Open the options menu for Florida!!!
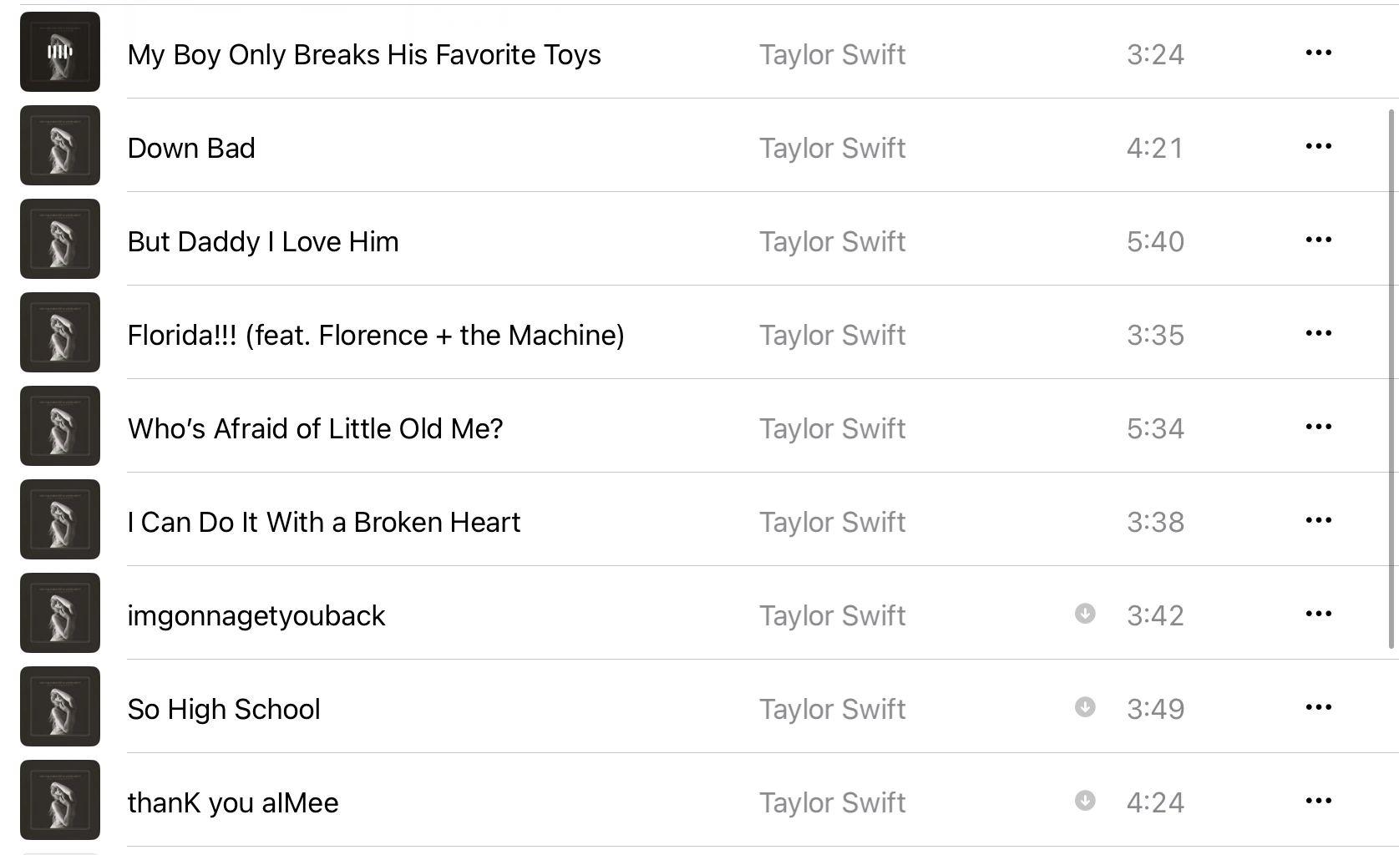Viewport: 1399px width, 855px height. pos(1318,333)
